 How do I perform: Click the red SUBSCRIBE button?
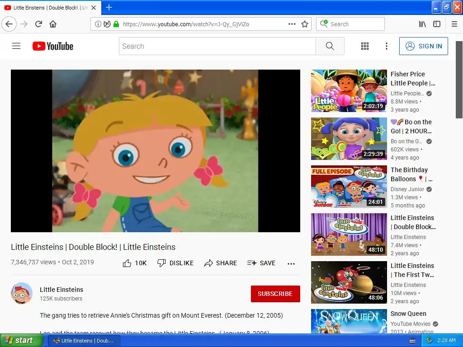pos(275,294)
